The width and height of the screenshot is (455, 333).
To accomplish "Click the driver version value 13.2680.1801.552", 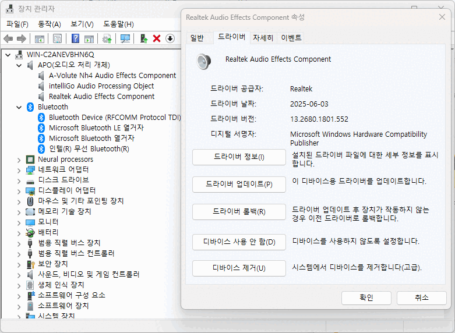I will pos(319,119).
